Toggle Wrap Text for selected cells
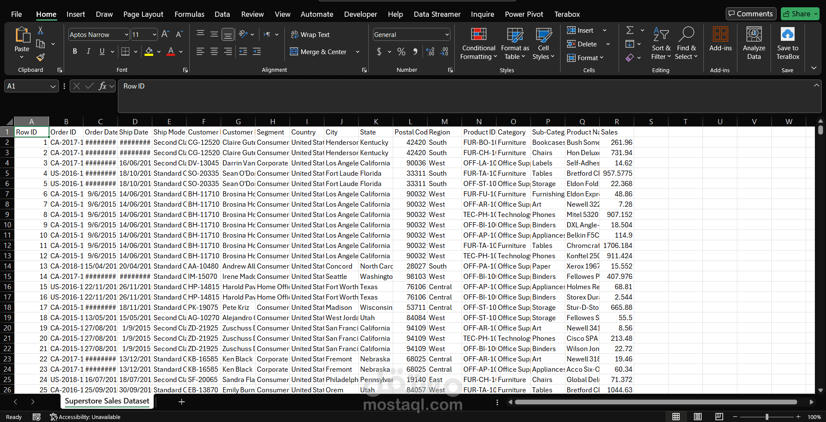The width and height of the screenshot is (826, 422). point(310,34)
